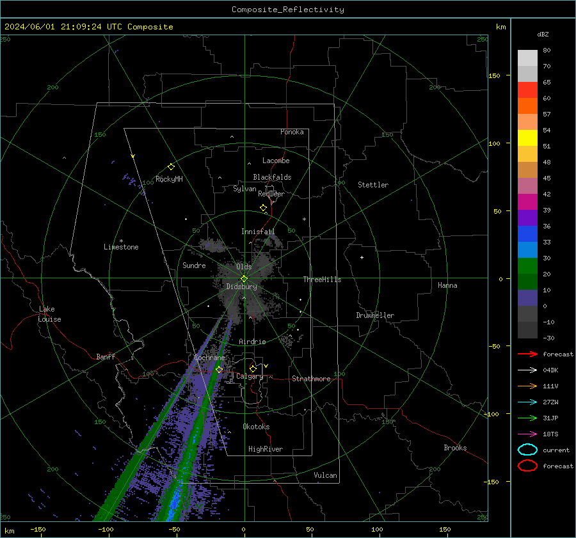Click the white plus marker west of Hanna

[x=362, y=257]
